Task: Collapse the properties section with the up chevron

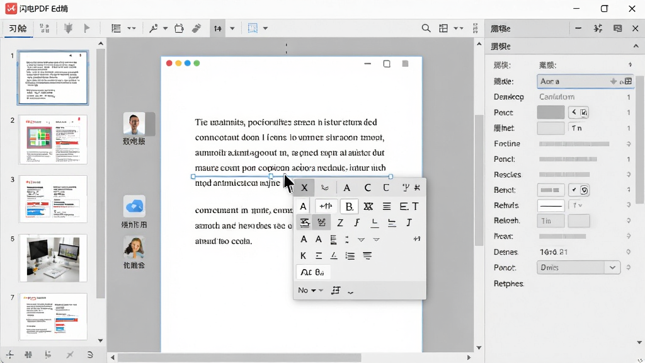Action: click(x=636, y=46)
